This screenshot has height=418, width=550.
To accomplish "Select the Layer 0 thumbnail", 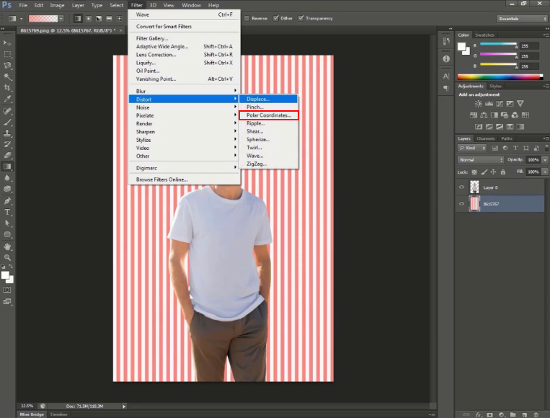I will (x=474, y=187).
